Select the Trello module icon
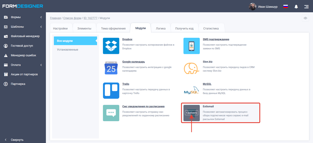313x143 pixels. 111,91
